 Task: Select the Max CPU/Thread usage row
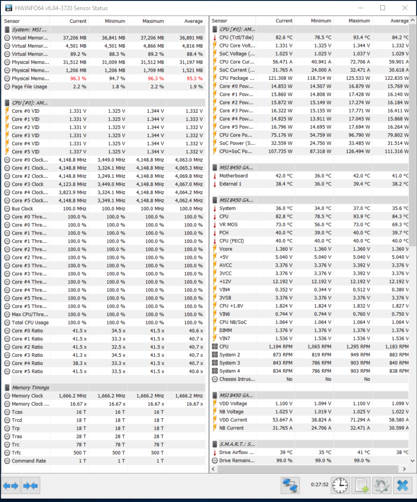coord(104,314)
